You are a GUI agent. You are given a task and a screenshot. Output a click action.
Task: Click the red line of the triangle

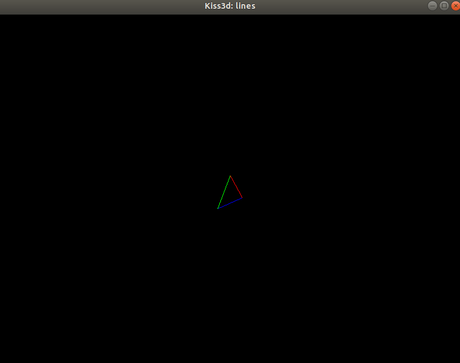237,187
